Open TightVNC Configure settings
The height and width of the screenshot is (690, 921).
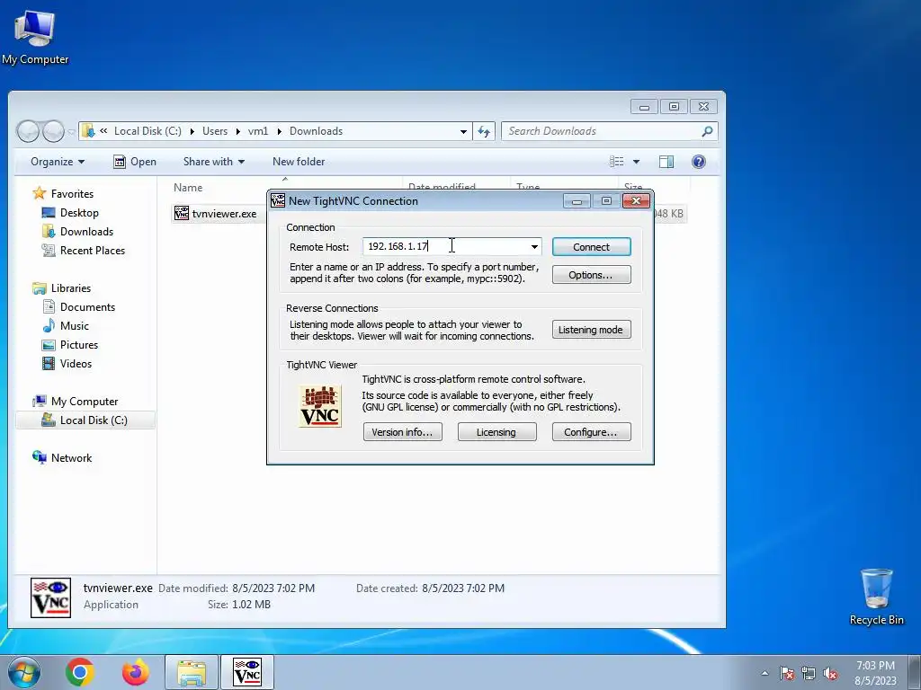(592, 432)
